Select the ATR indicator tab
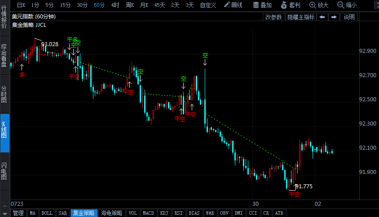Image resolution: width=379 pixels, height=217 pixels. [279, 213]
